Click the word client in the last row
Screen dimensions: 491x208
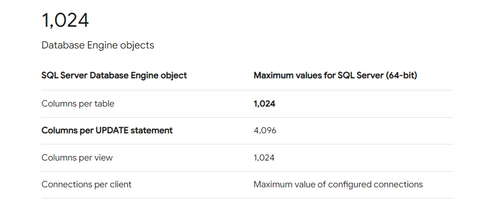point(120,185)
